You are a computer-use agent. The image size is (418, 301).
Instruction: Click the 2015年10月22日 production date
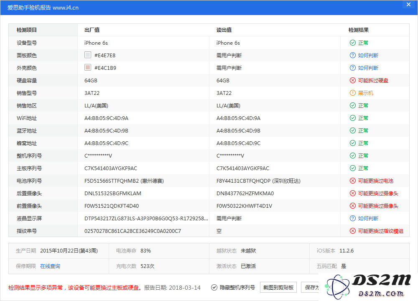click(69, 250)
